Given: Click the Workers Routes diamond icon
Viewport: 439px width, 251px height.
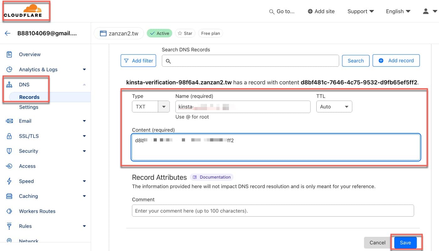Looking at the screenshot, I should click(x=9, y=211).
